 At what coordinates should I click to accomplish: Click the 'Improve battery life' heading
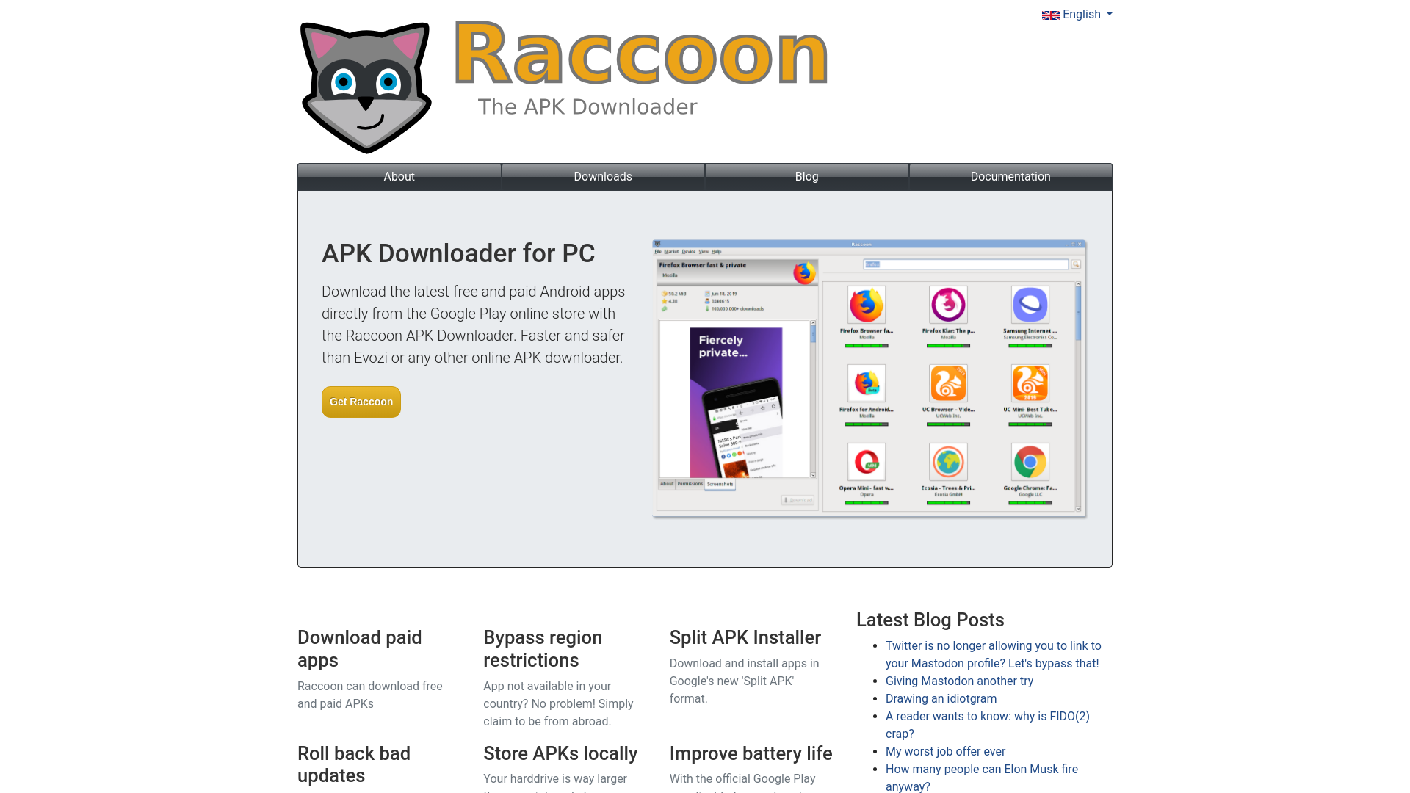tap(751, 753)
